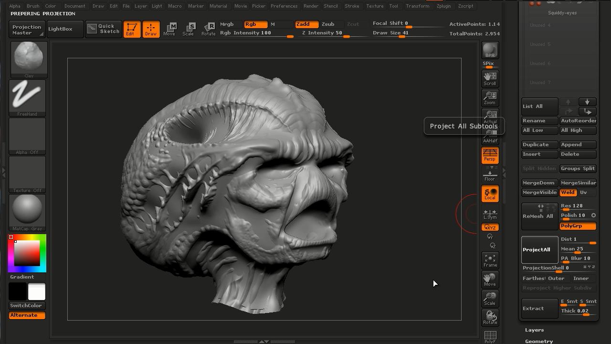Expand the Layers section
The image size is (611, 344).
534,330
